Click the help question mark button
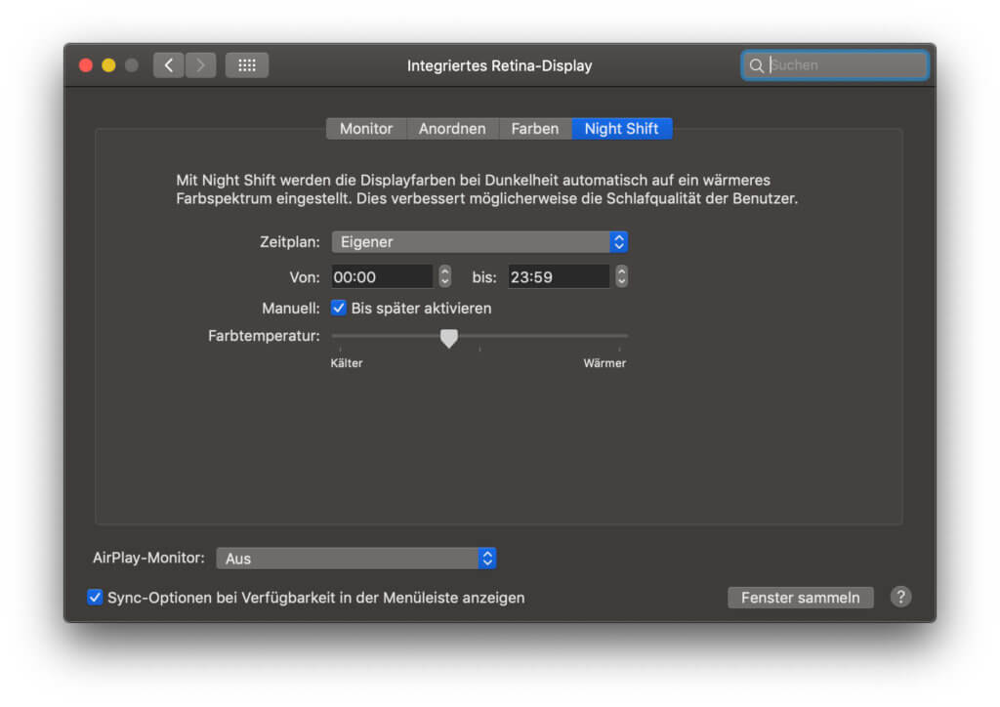 (900, 597)
